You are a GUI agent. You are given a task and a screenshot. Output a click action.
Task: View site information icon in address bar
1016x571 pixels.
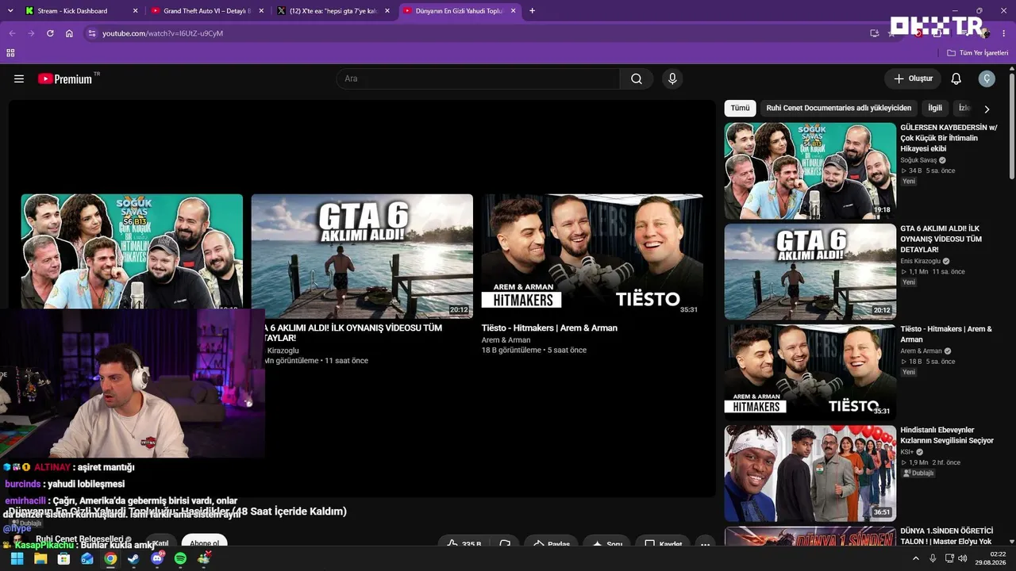click(92, 33)
